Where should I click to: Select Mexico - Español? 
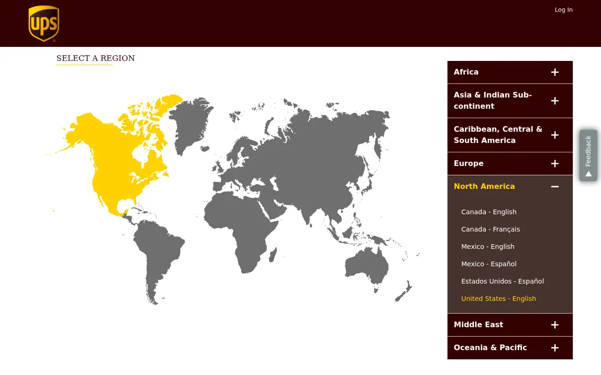coord(489,264)
